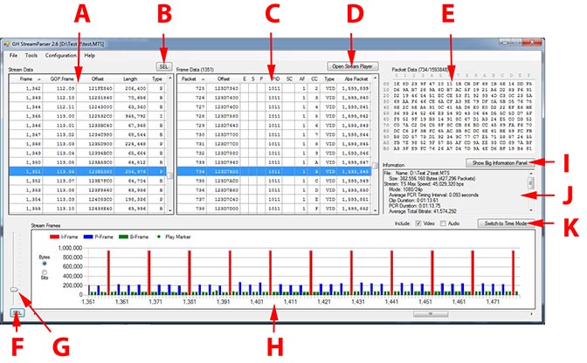
Task: Select the Bits radio button
Action: pos(45,274)
